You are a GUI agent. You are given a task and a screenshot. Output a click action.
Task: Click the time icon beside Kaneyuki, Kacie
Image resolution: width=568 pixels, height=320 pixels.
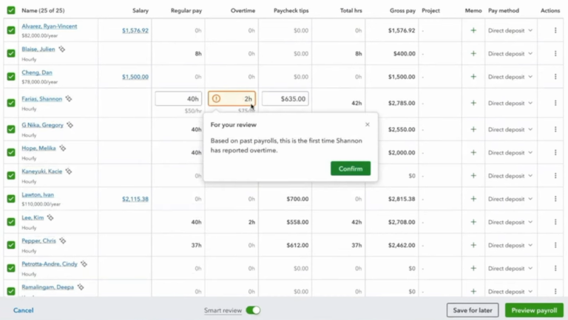point(69,171)
